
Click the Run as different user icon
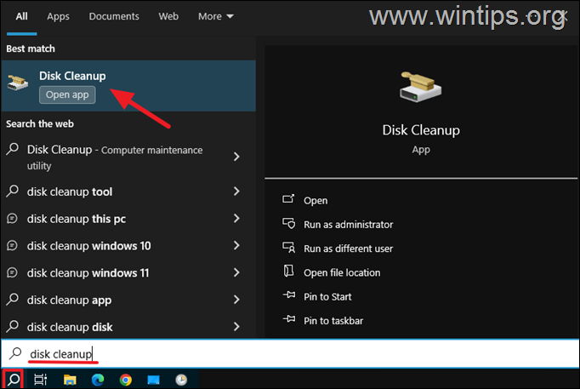288,247
